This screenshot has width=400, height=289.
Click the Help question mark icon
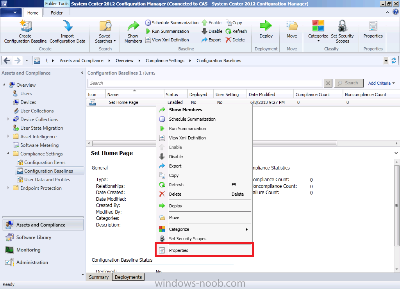(x=396, y=12)
